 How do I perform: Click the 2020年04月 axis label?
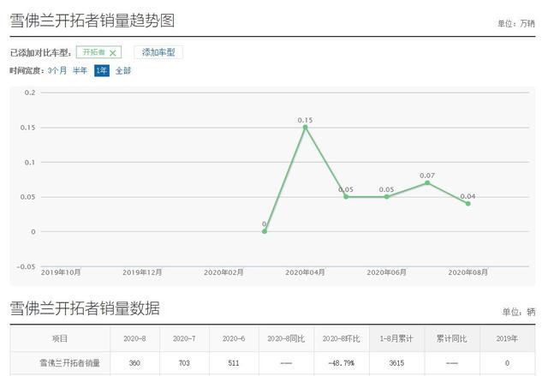305,272
